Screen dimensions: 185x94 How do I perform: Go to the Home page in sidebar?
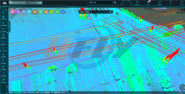pos(3,11)
